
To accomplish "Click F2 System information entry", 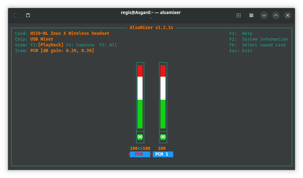I will (x=259, y=39).
